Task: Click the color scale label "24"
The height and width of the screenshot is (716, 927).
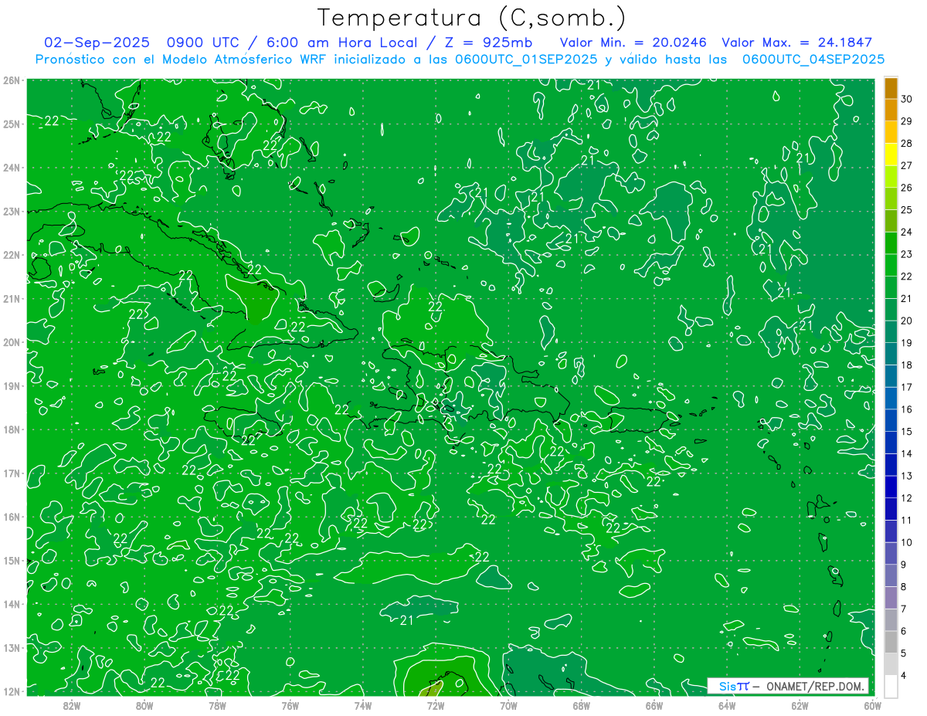Action: coord(907,232)
